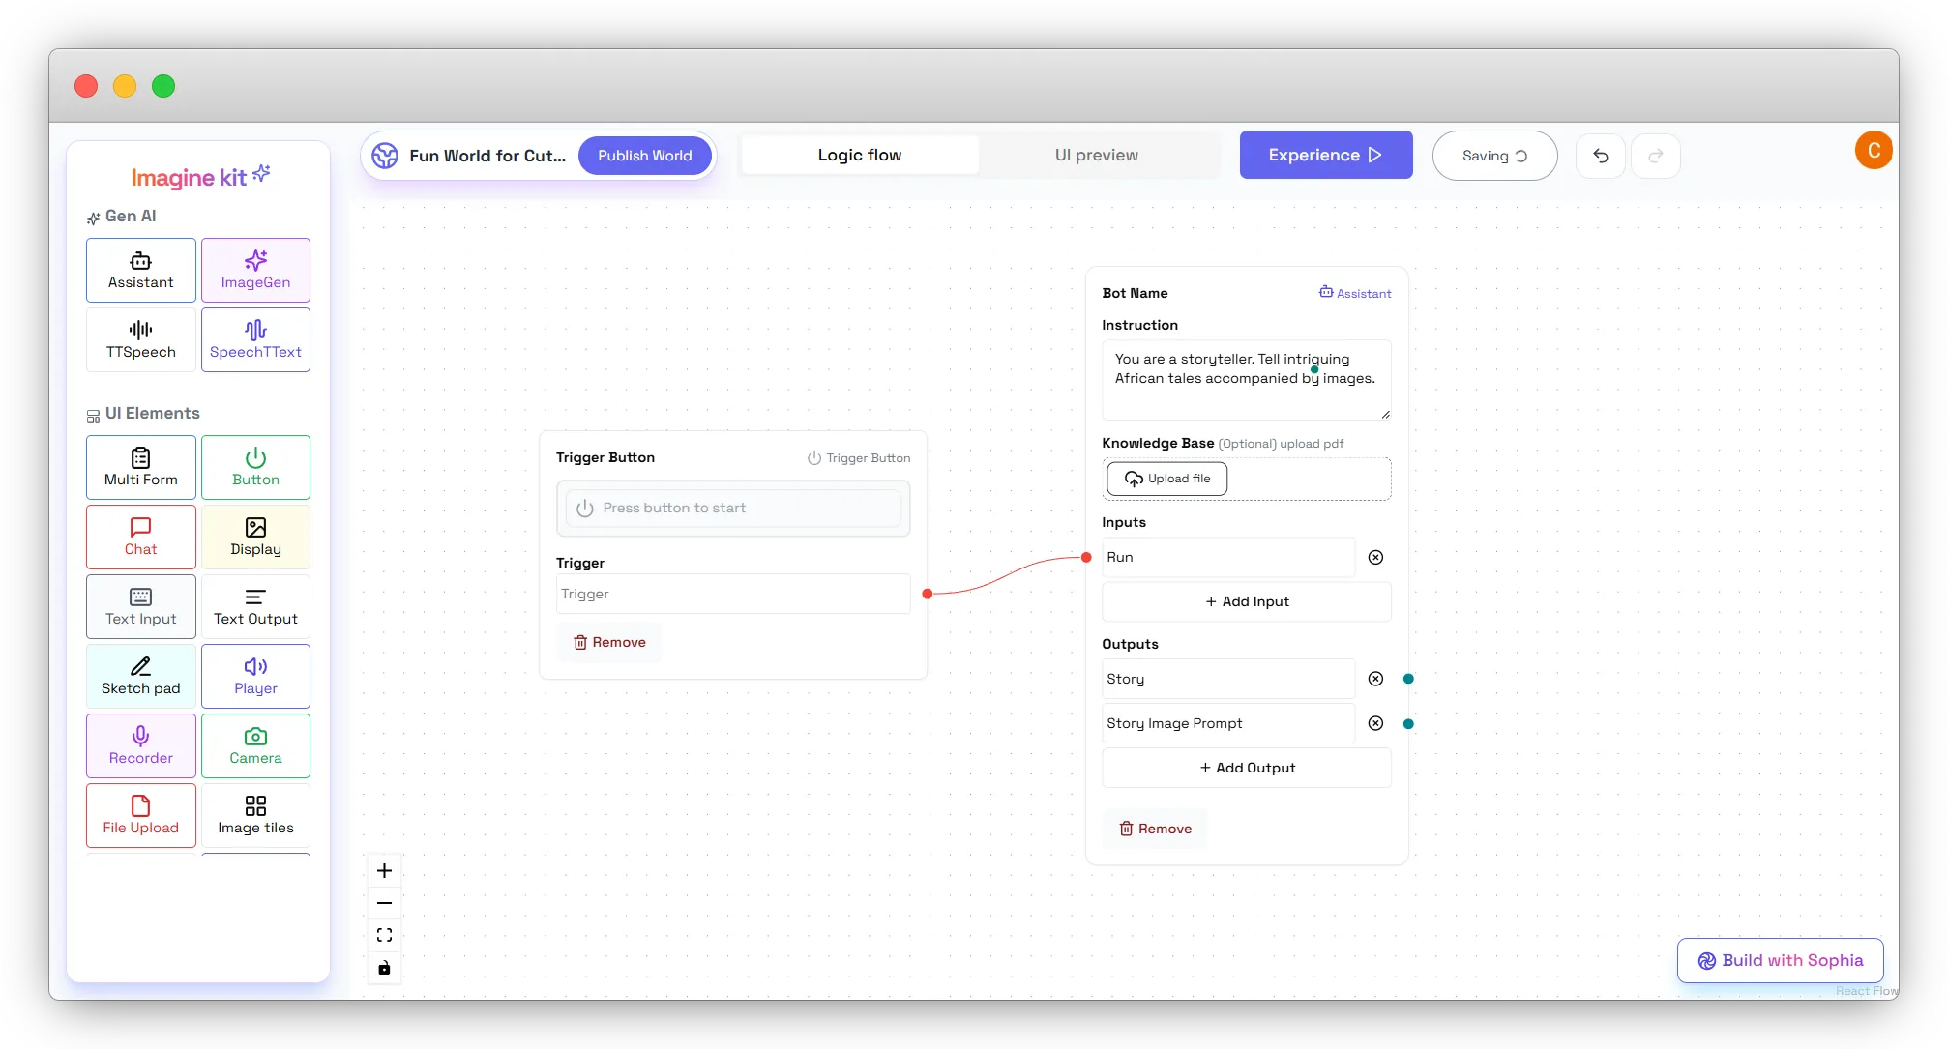Open Build with Sophia assistant

tap(1779, 960)
